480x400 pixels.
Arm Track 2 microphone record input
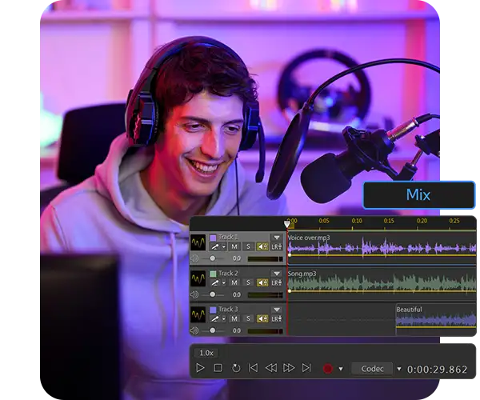click(x=215, y=282)
